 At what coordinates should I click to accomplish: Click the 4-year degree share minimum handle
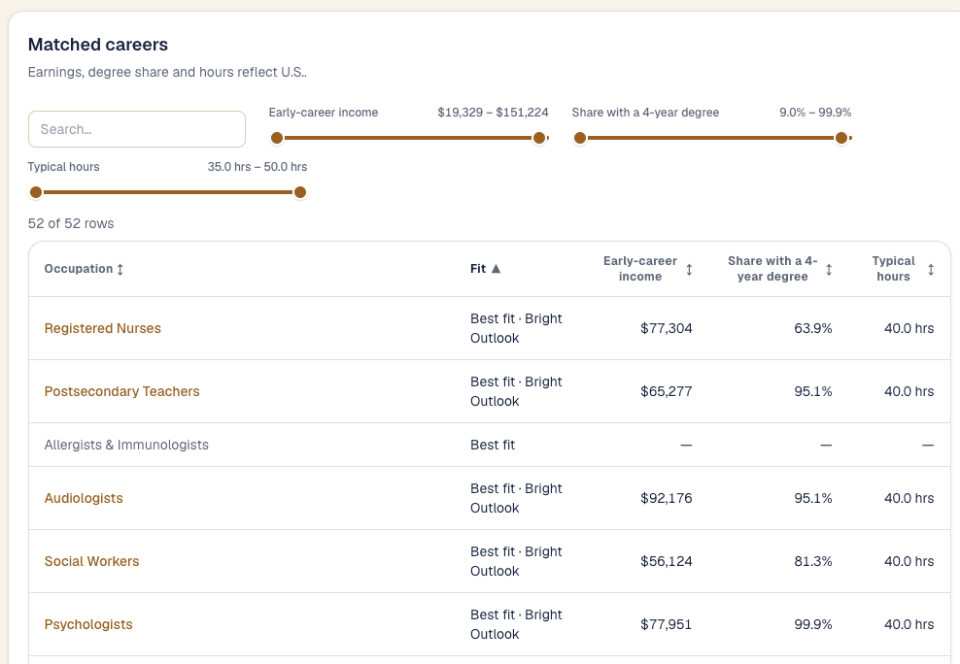click(x=580, y=138)
